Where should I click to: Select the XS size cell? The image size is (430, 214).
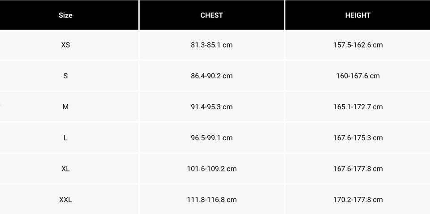pos(65,45)
